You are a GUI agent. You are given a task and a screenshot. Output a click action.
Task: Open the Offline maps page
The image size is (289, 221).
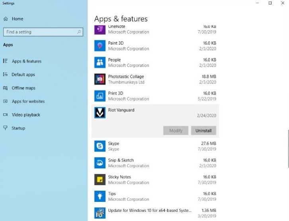(23, 88)
